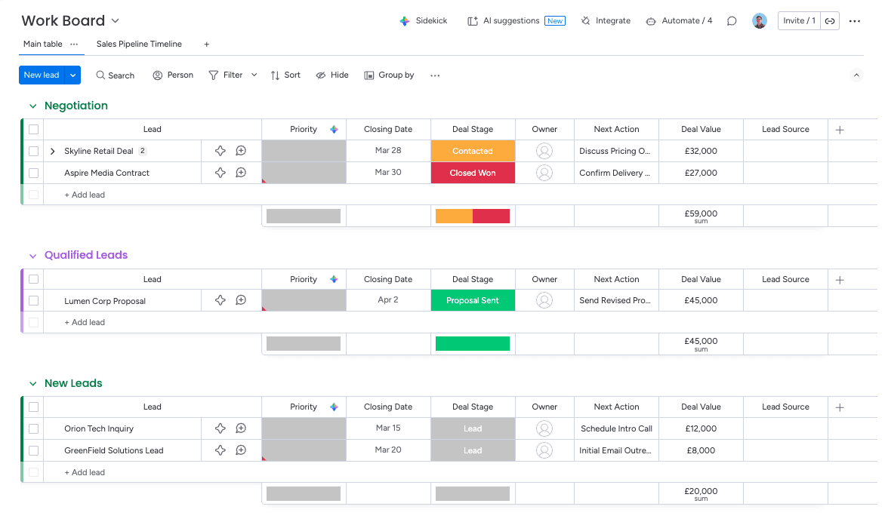Click the Invite / 1 button
885x525 pixels.
tap(799, 21)
